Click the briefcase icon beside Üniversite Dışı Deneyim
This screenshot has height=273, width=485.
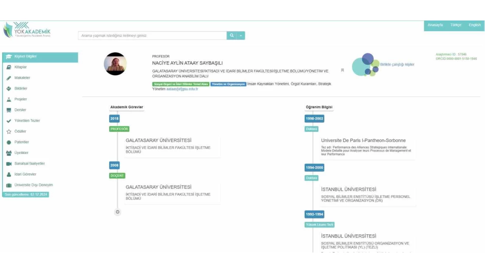coord(9,185)
